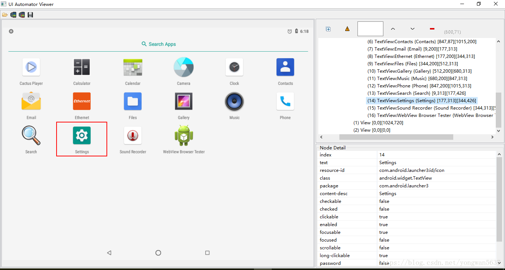The width and height of the screenshot is (505, 270).
Task: Click the Search Apps link
Action: 159,44
